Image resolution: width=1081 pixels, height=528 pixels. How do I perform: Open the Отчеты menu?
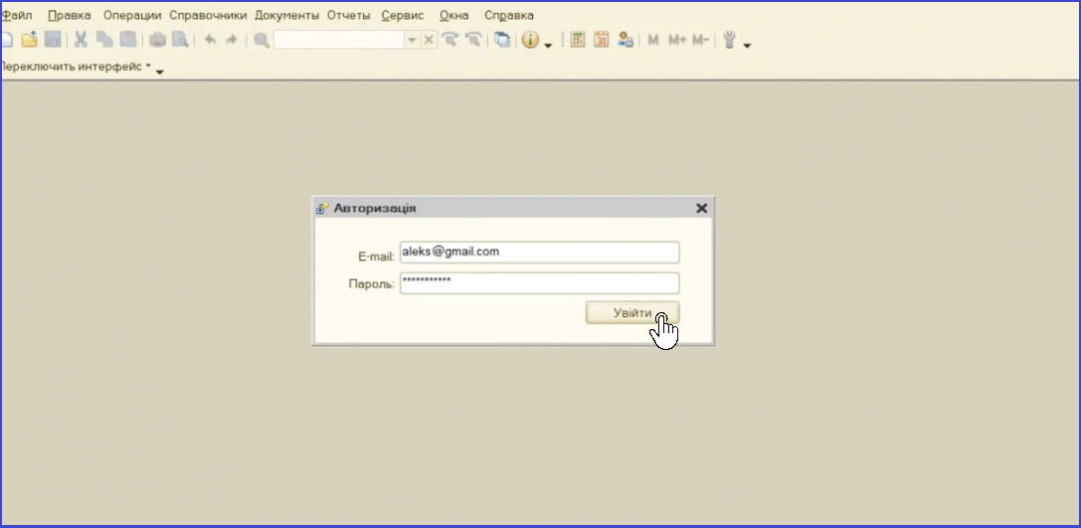pos(348,15)
